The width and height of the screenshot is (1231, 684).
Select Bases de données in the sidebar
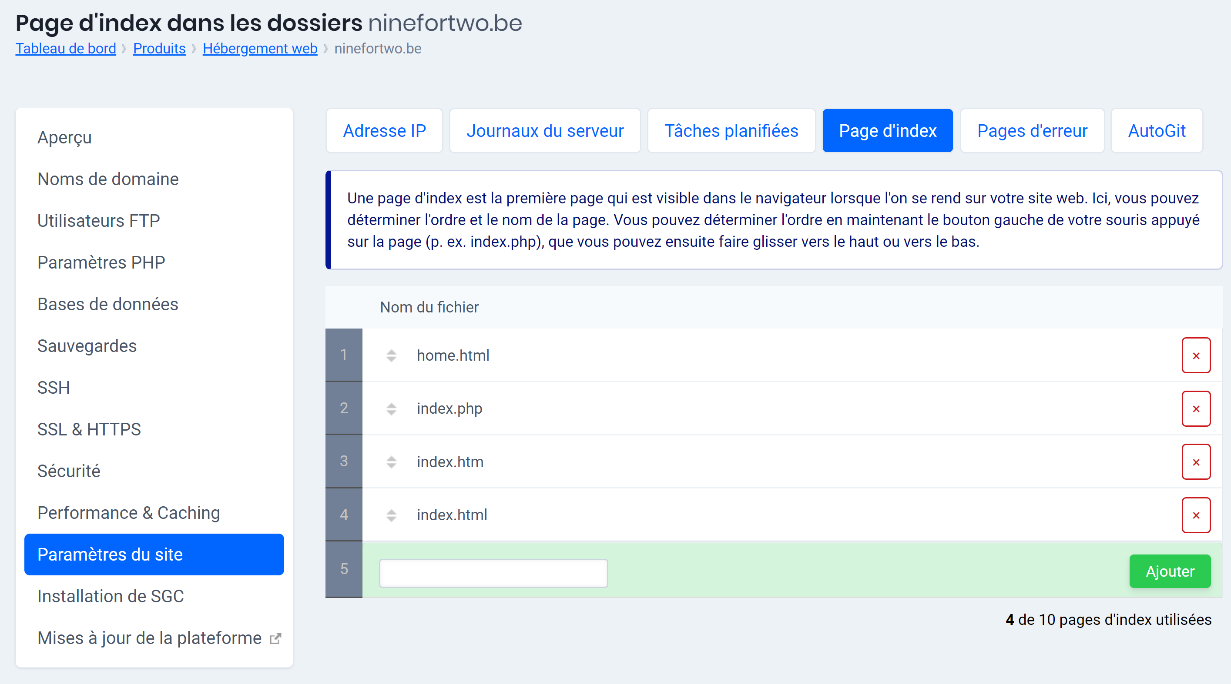pos(107,304)
